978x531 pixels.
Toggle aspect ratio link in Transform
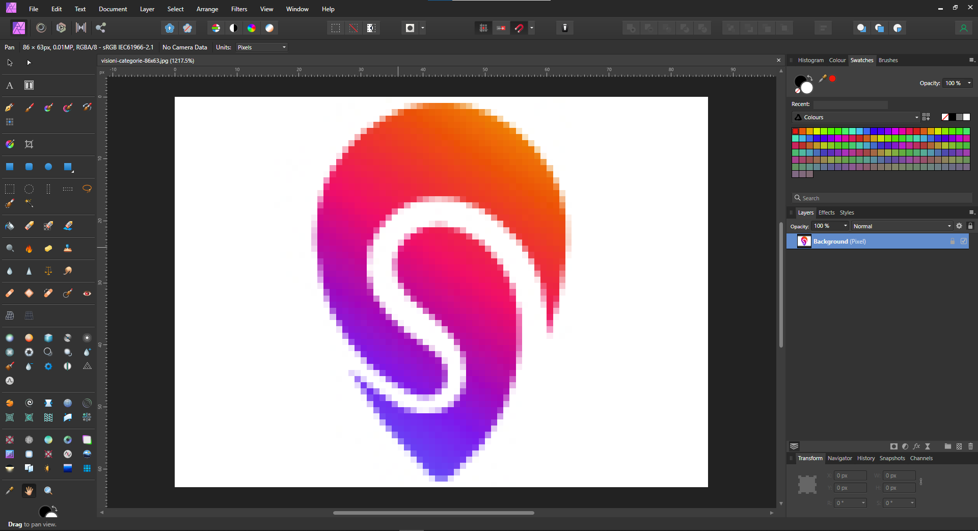point(921,482)
